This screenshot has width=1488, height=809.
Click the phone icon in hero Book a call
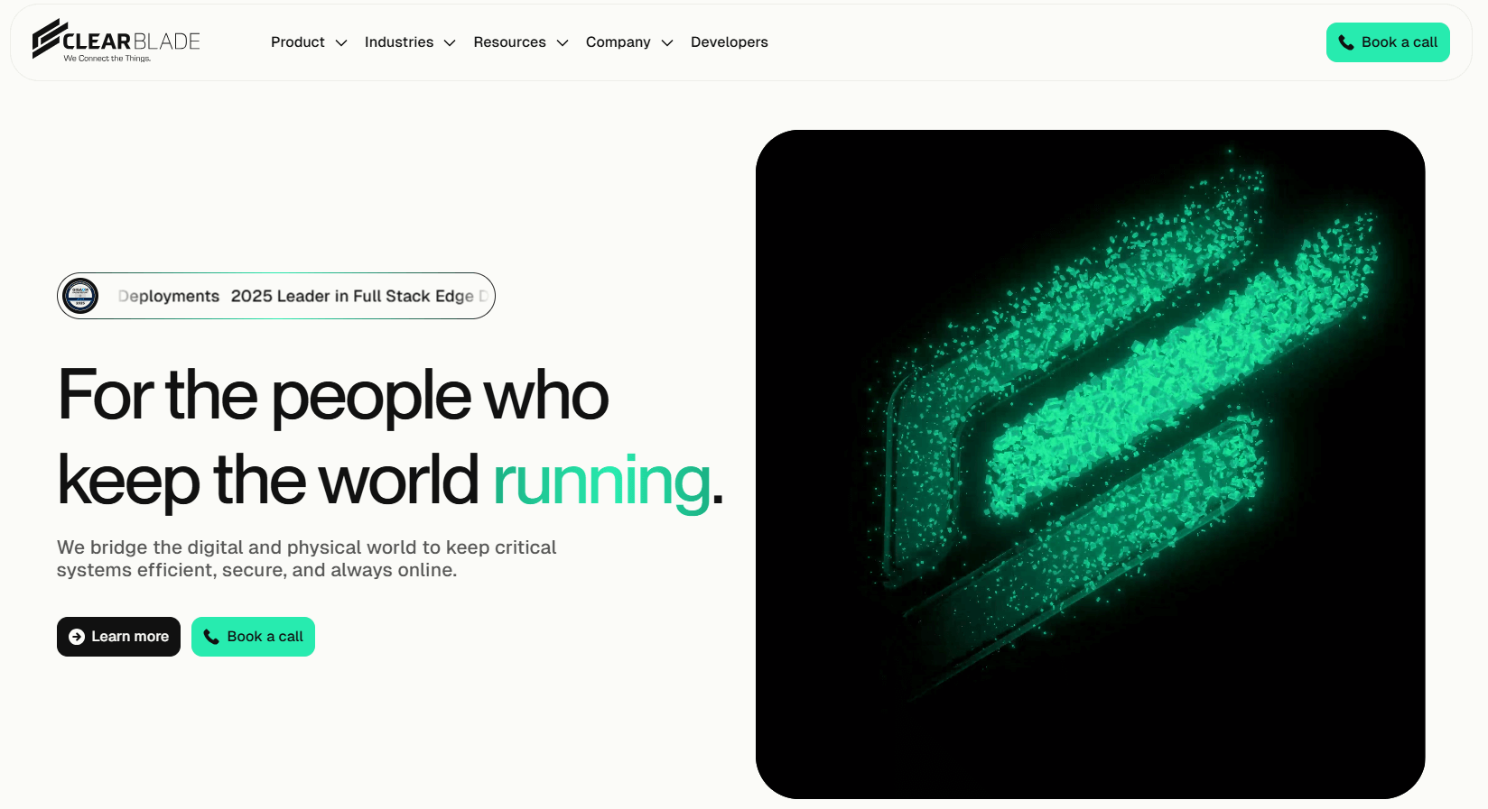(211, 637)
